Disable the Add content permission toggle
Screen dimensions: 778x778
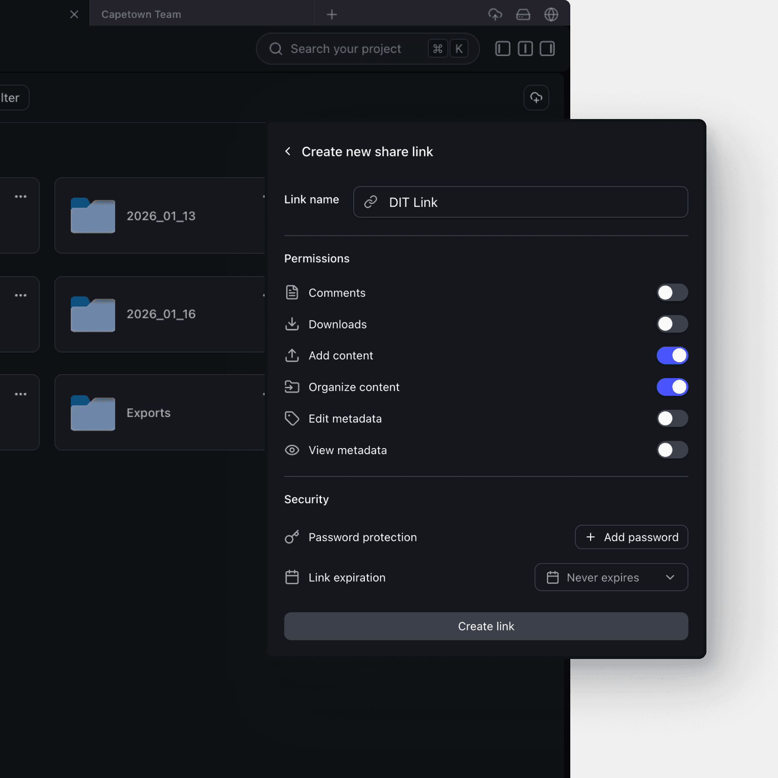[672, 355]
